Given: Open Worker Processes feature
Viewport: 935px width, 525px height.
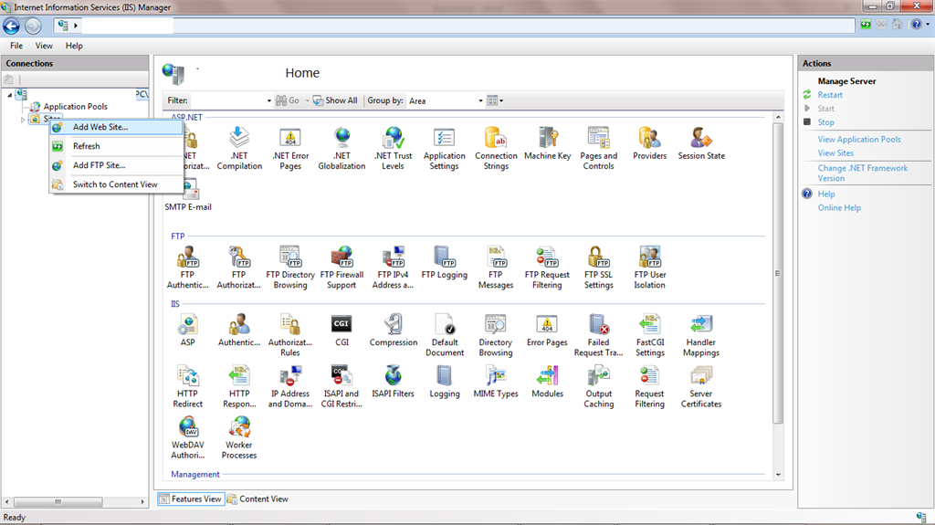Looking at the screenshot, I should pyautogui.click(x=239, y=438).
